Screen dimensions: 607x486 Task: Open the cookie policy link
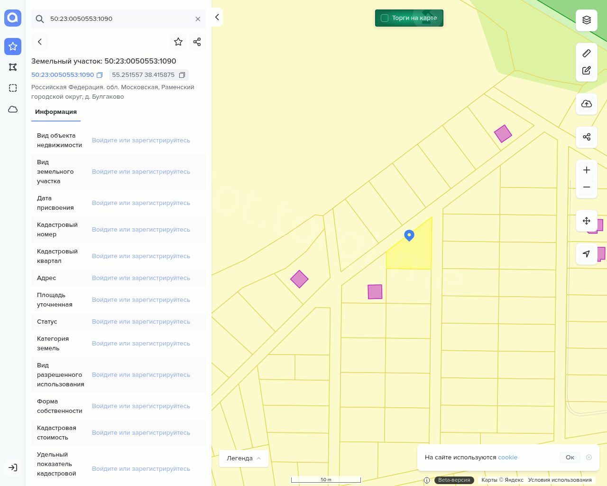(x=507, y=457)
